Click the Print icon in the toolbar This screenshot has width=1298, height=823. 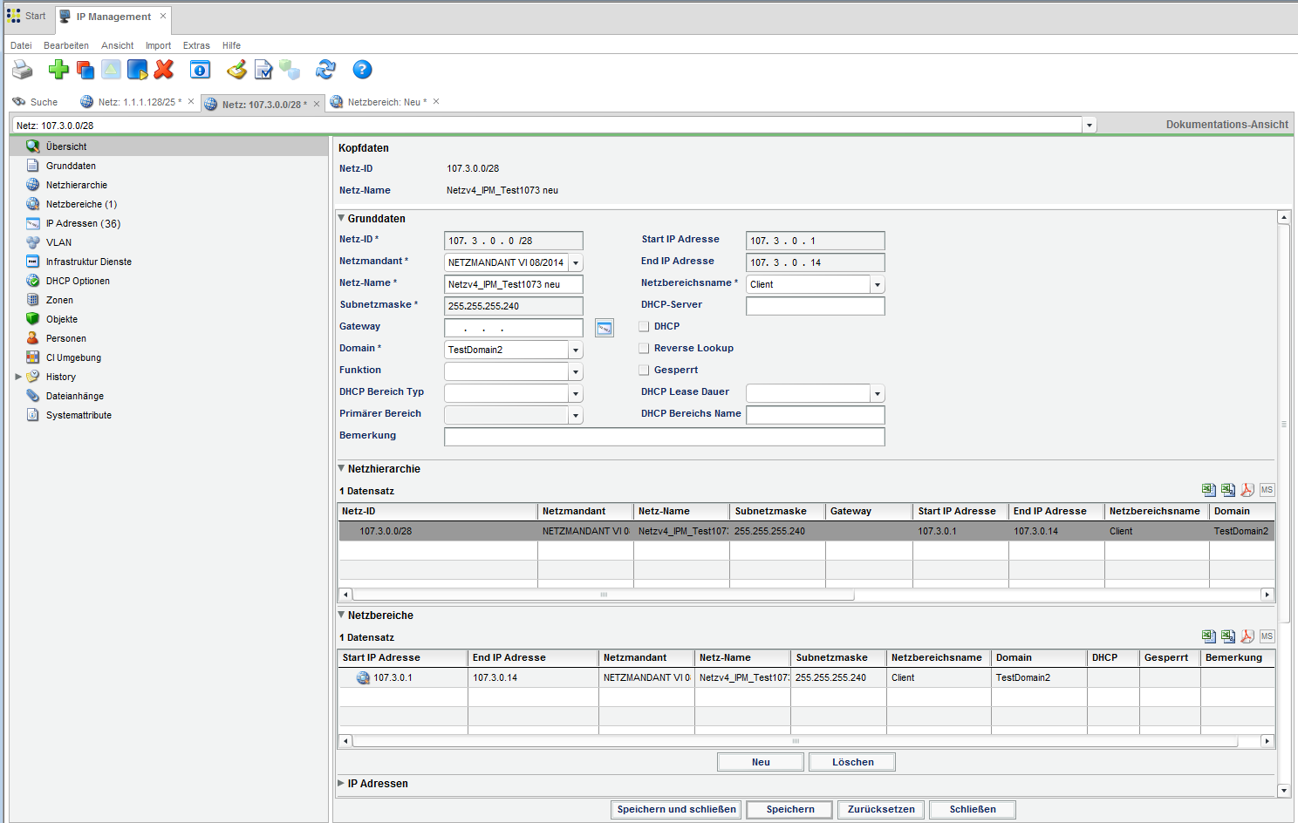point(22,70)
